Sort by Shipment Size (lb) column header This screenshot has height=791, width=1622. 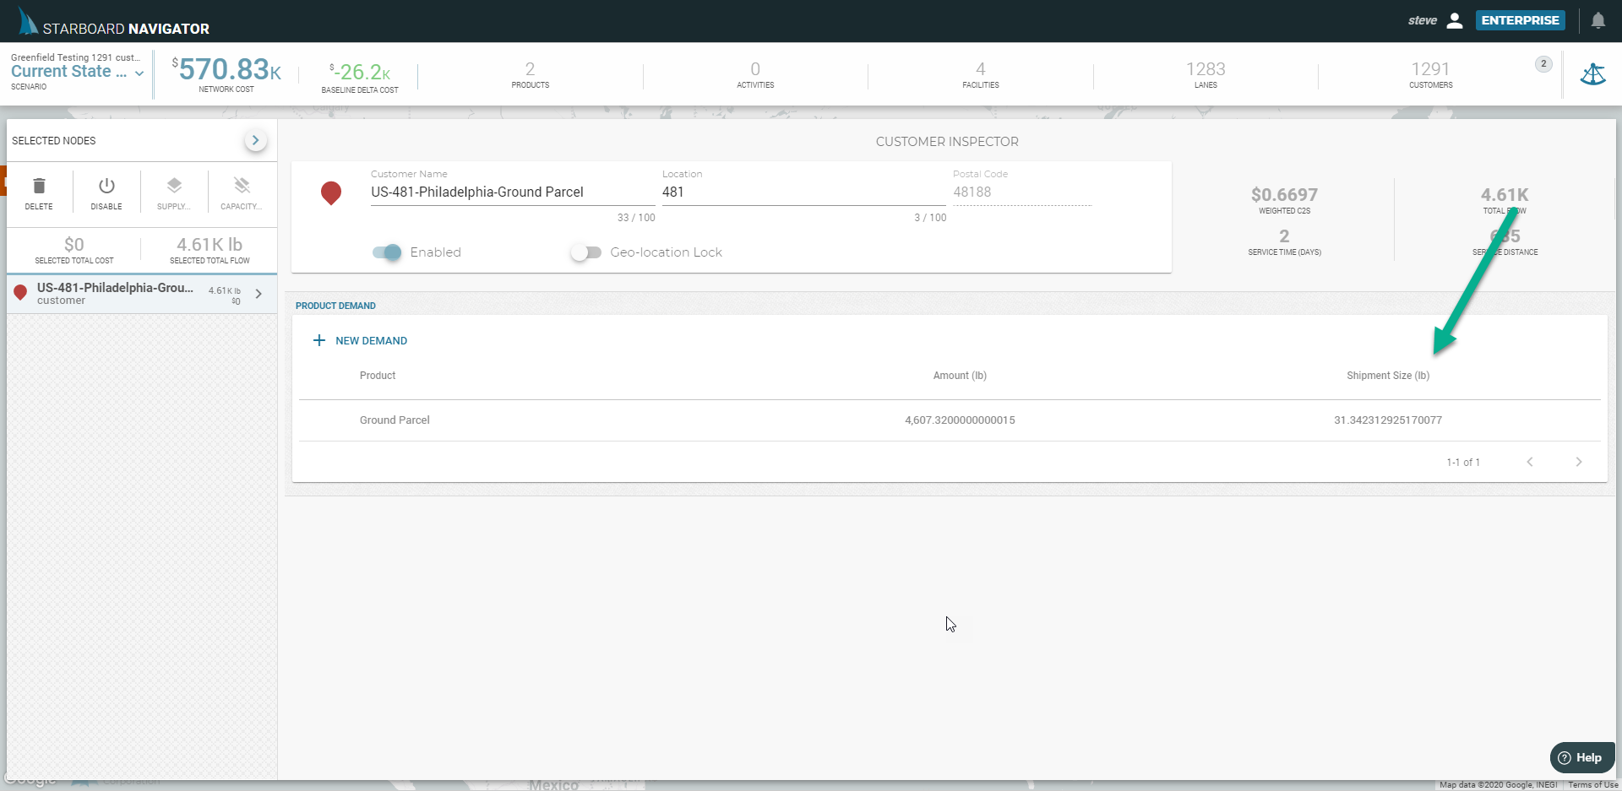(x=1388, y=376)
